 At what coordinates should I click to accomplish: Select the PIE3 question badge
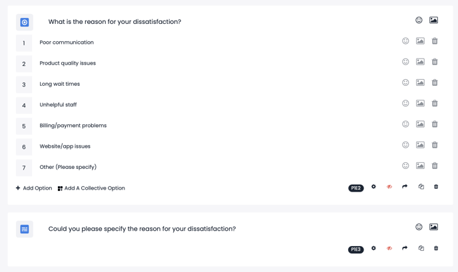(355, 249)
